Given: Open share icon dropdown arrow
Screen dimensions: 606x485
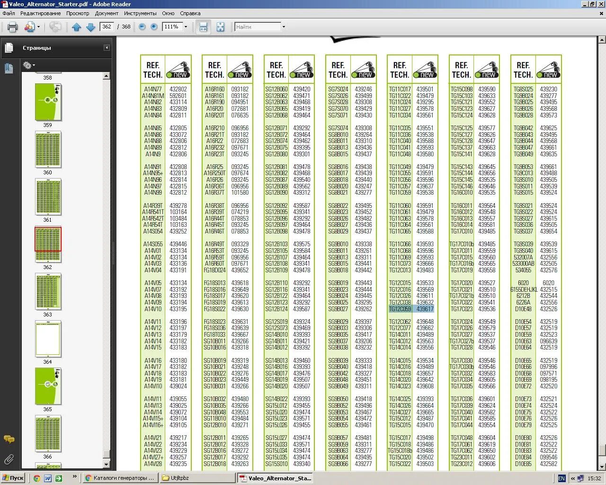Looking at the screenshot, I should pos(38,27).
